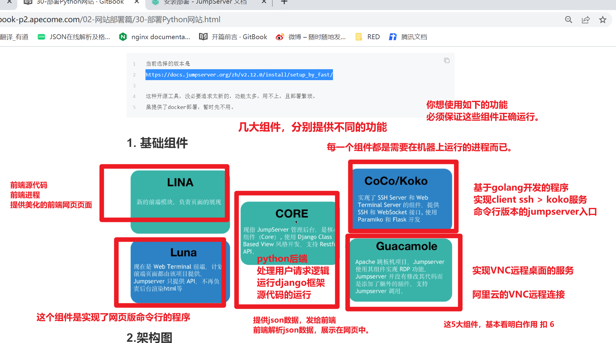Click the Tencent Docs favicon
Viewport: 616px width, 343px height.
click(x=393, y=37)
